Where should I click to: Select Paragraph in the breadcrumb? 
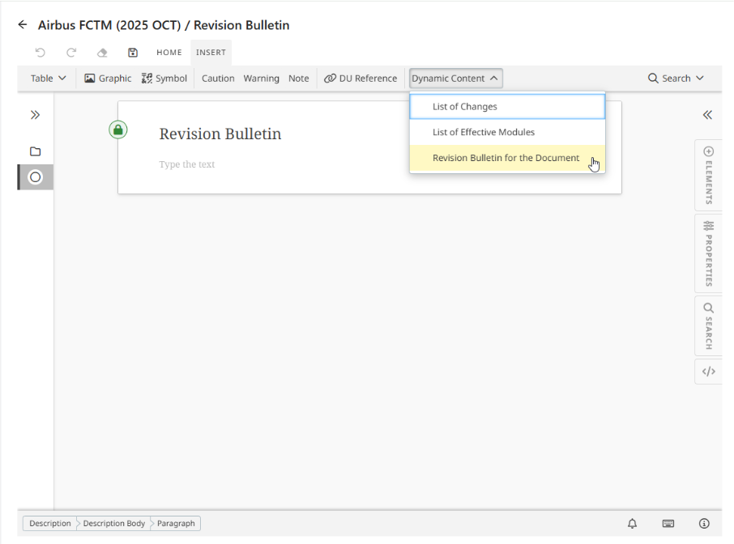coord(176,524)
